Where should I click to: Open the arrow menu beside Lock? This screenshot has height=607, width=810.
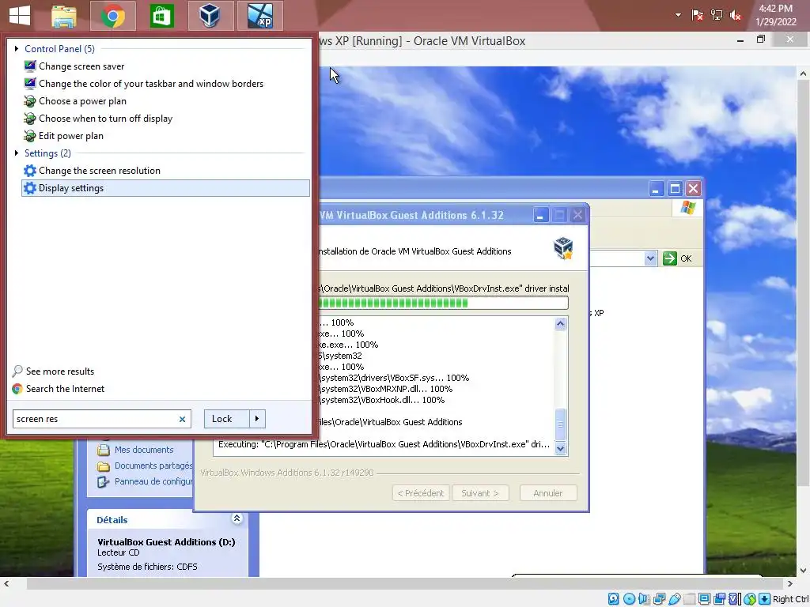click(x=257, y=419)
